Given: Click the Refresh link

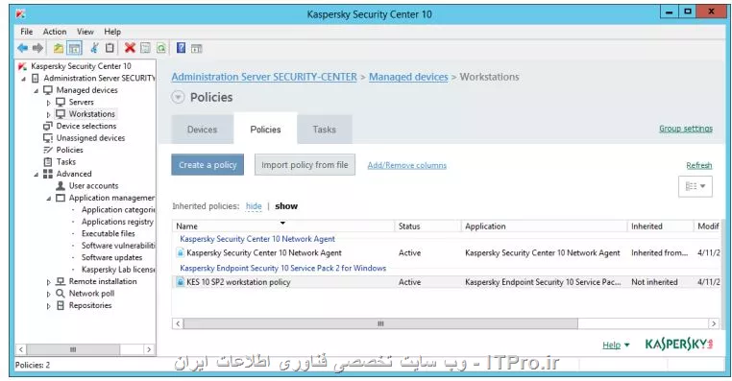Looking at the screenshot, I should pyautogui.click(x=698, y=165).
